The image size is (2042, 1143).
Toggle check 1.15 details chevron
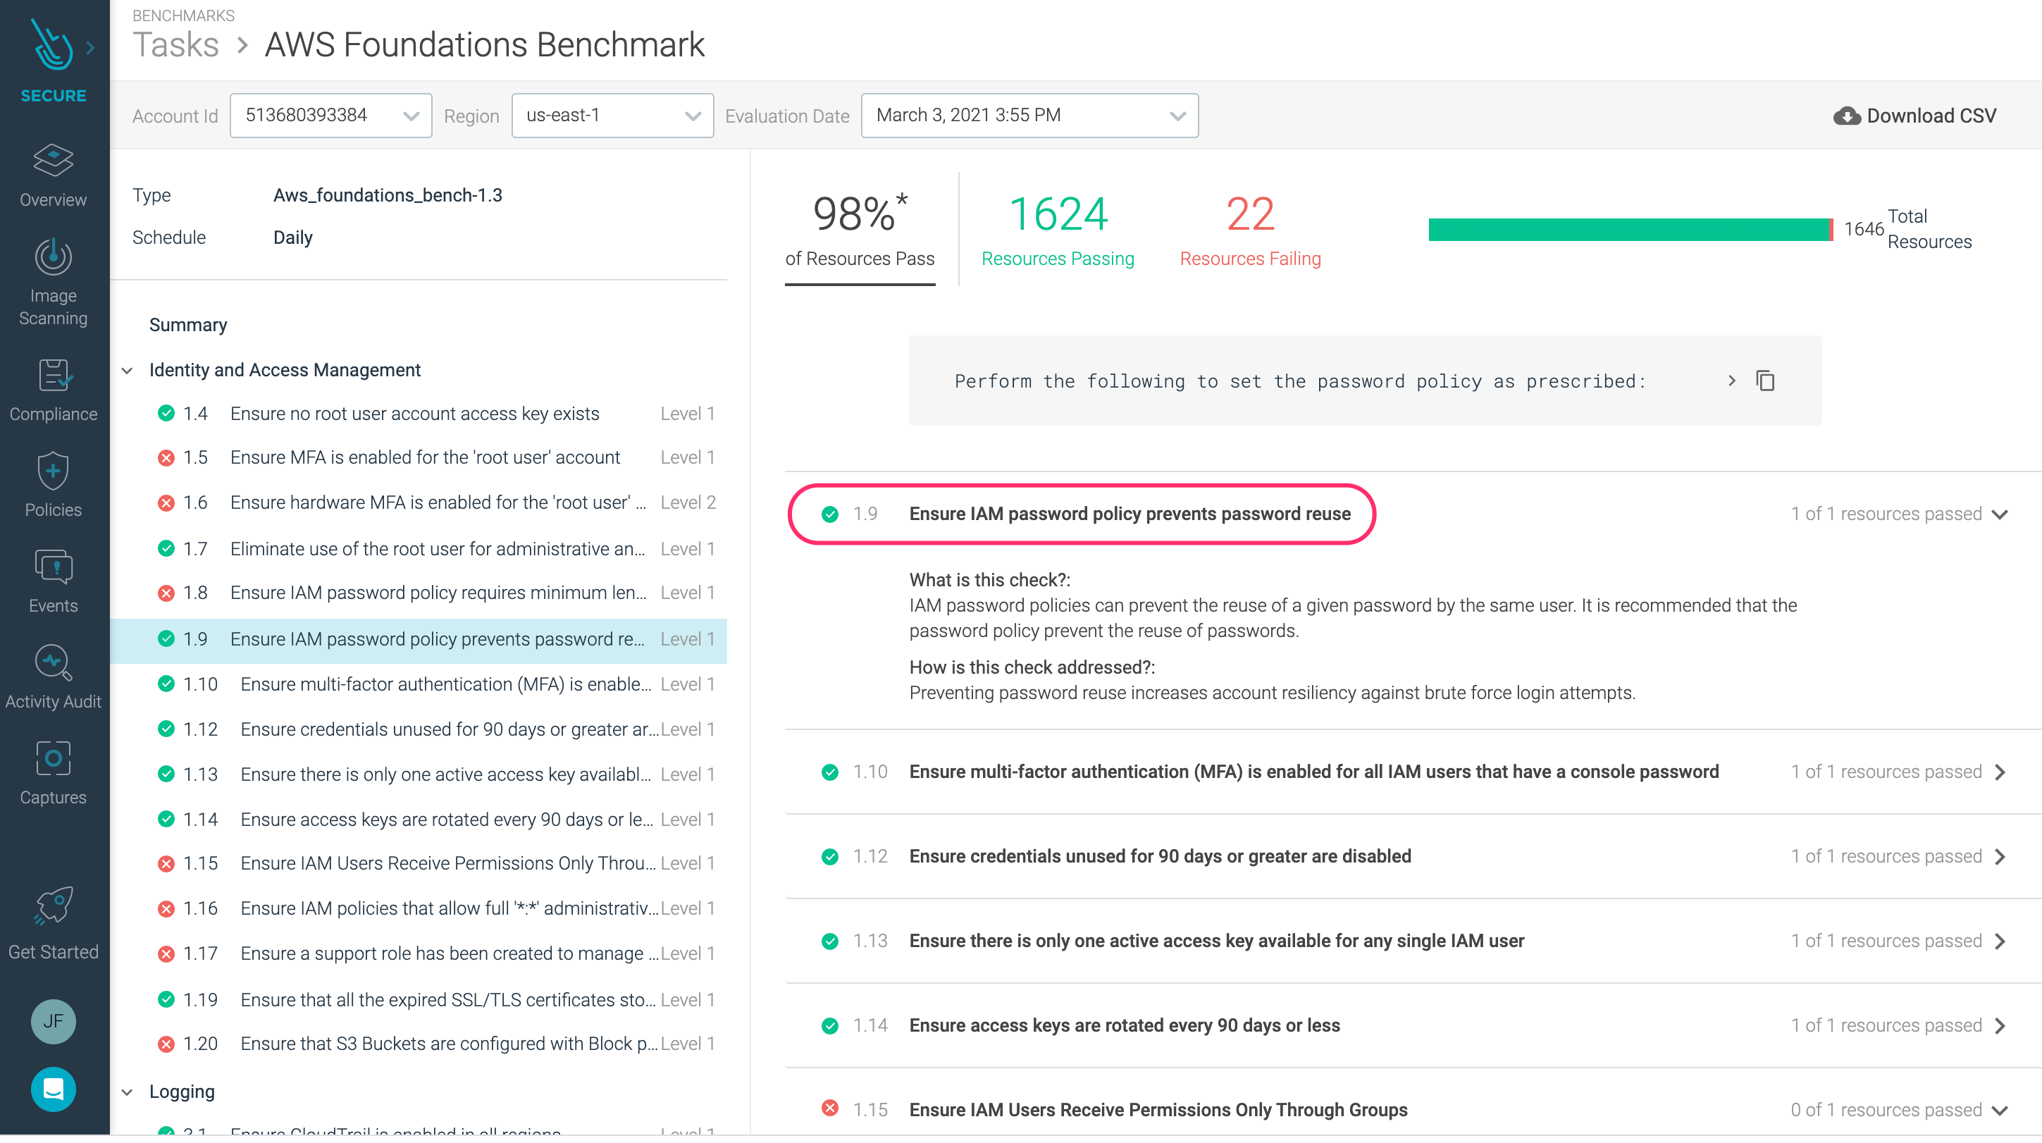pos(1999,1111)
